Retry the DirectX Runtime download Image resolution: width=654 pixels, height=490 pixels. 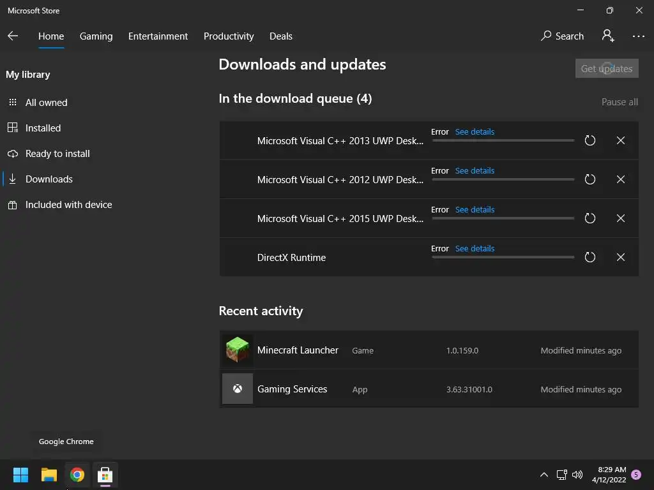[589, 257]
